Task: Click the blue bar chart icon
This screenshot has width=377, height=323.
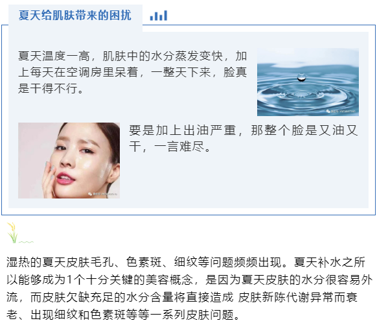Action: [x=159, y=16]
